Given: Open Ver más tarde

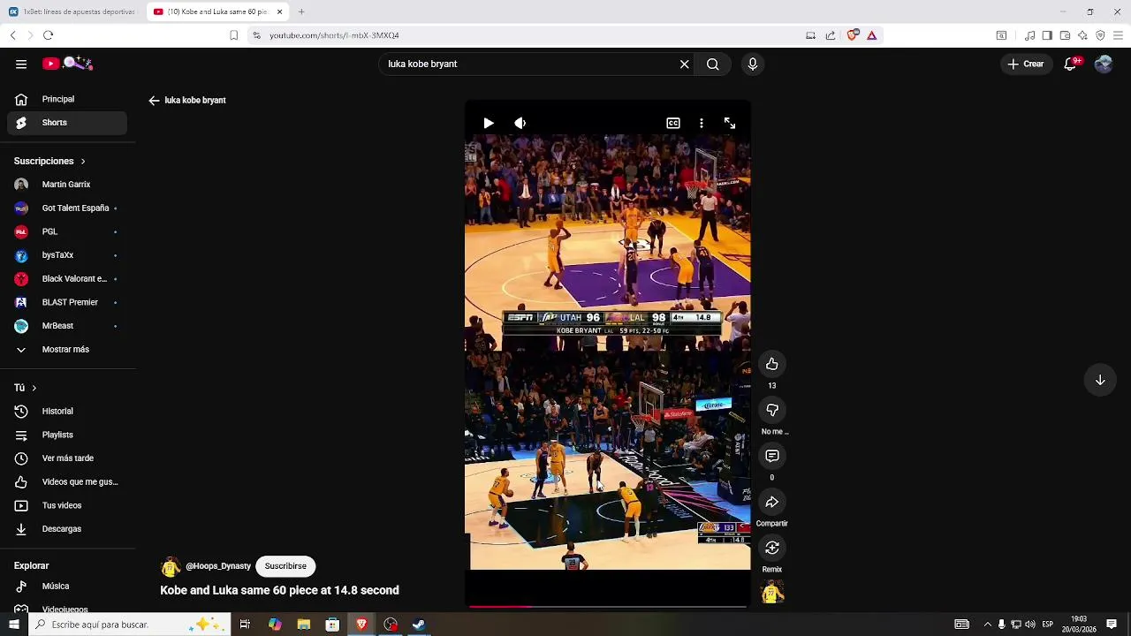Looking at the screenshot, I should [67, 458].
